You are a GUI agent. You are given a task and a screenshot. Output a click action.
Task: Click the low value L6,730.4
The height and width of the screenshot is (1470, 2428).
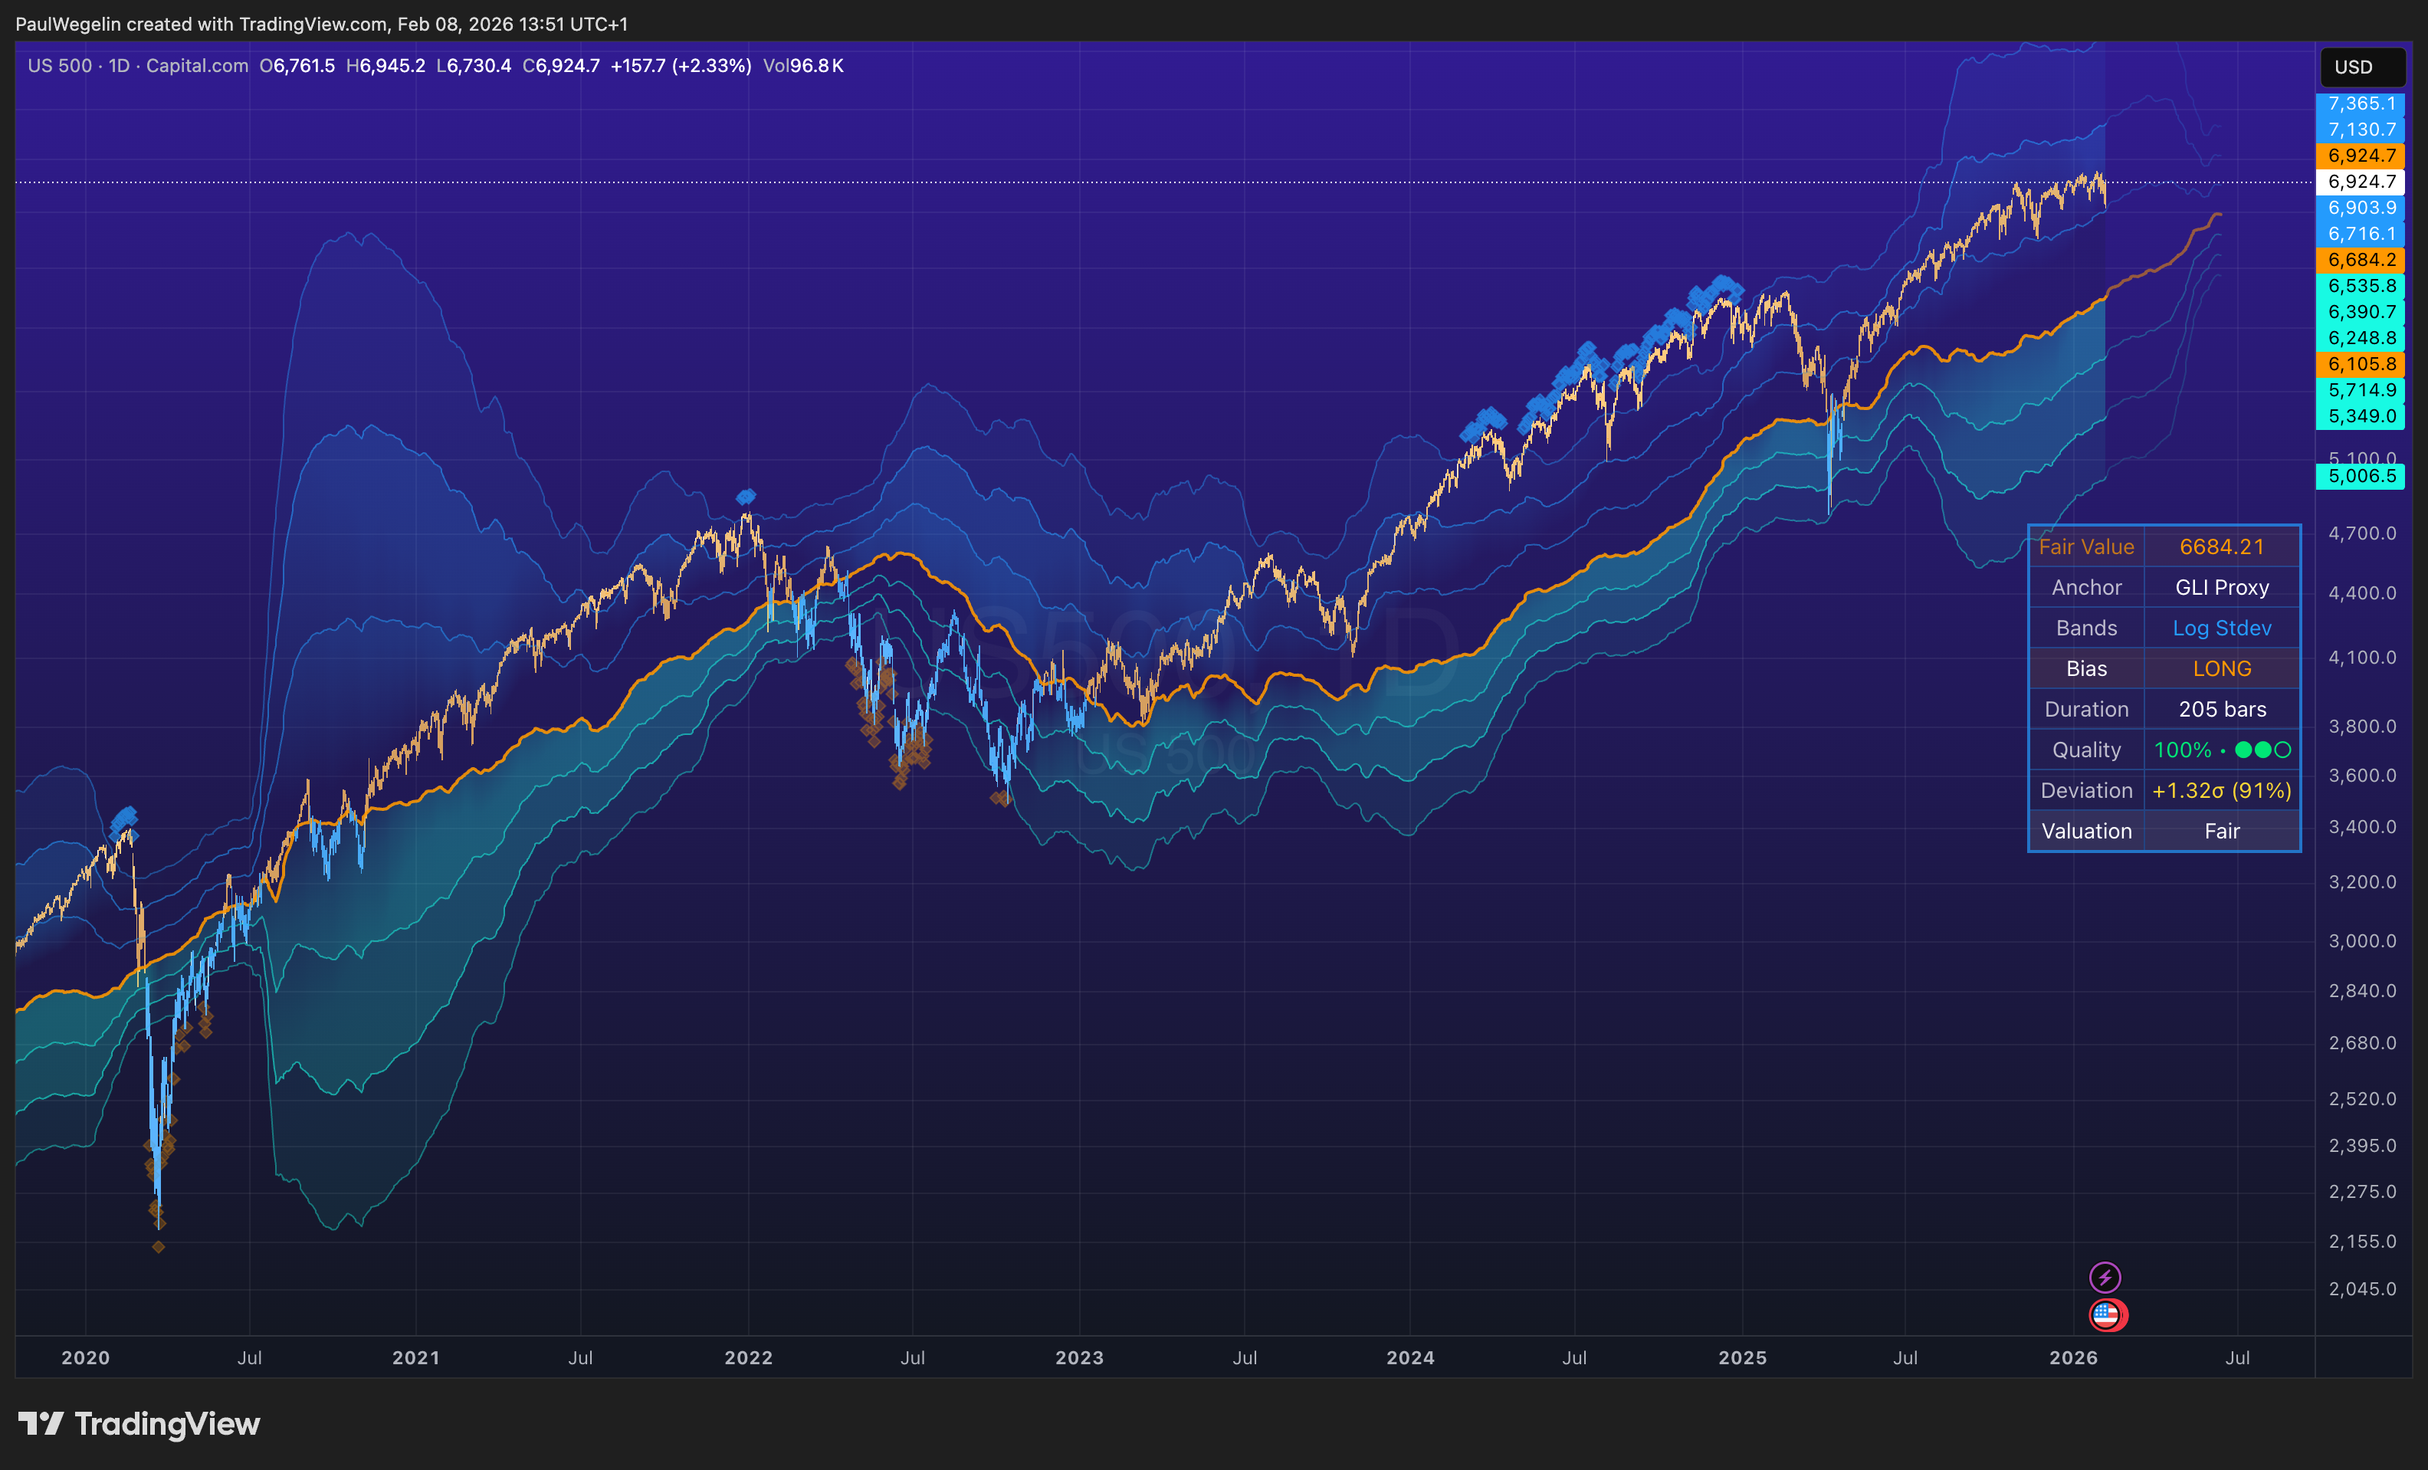tap(473, 65)
